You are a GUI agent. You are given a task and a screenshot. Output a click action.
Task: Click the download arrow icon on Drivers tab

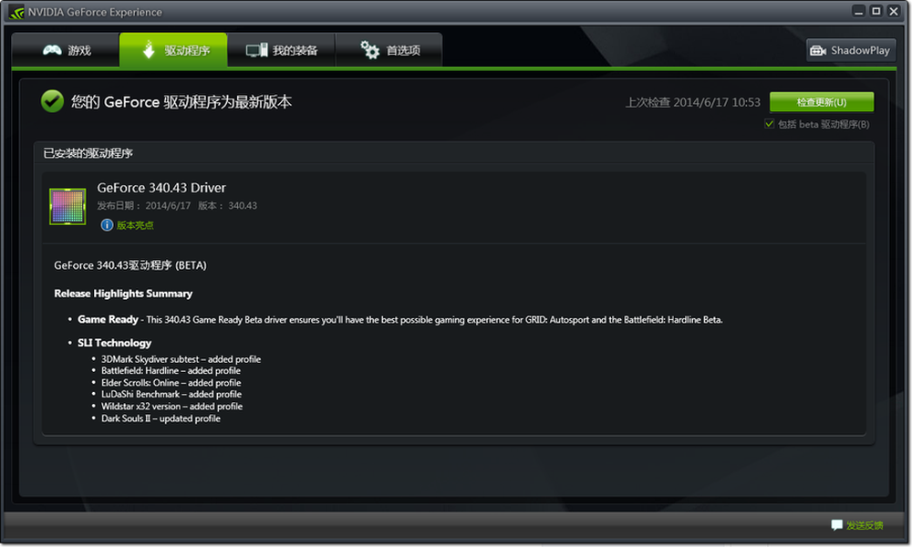(149, 50)
